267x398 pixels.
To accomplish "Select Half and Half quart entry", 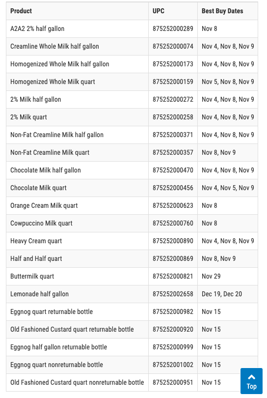I will [x=36, y=258].
